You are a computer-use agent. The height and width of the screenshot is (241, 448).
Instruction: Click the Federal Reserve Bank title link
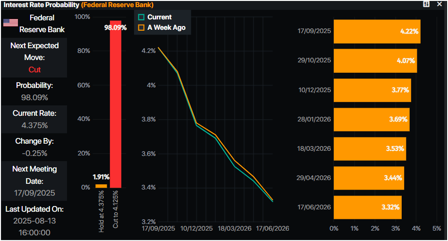coord(118,5)
